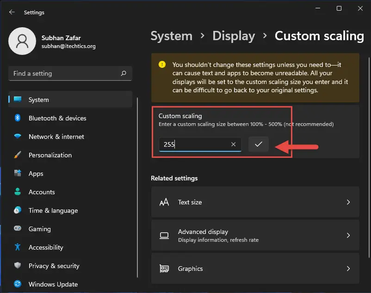Click the Graphics card icon

pyautogui.click(x=164, y=269)
